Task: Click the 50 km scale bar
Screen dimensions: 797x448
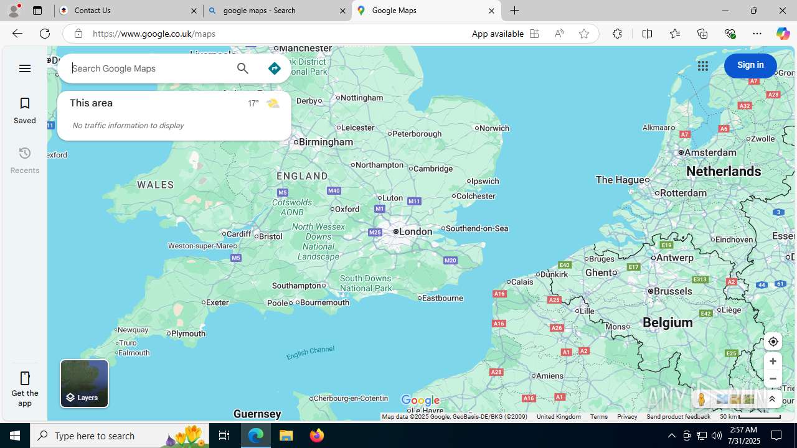Action: point(750,417)
